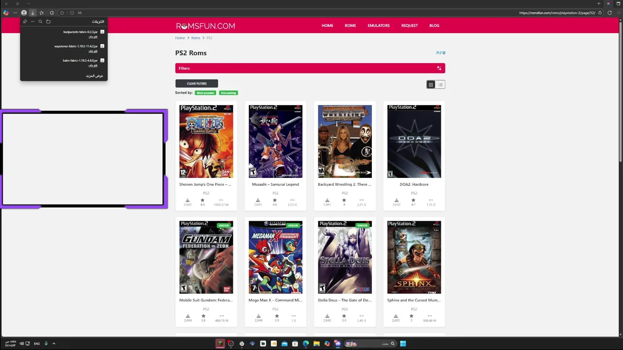Click the Descending sort tag
This screenshot has height=350, width=623.
tap(228, 93)
